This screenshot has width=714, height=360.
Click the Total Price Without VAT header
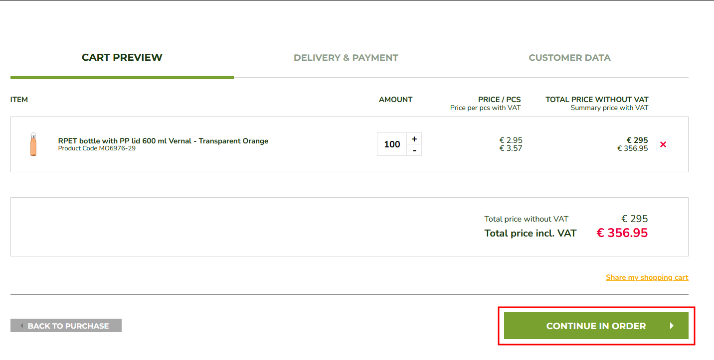coord(597,100)
